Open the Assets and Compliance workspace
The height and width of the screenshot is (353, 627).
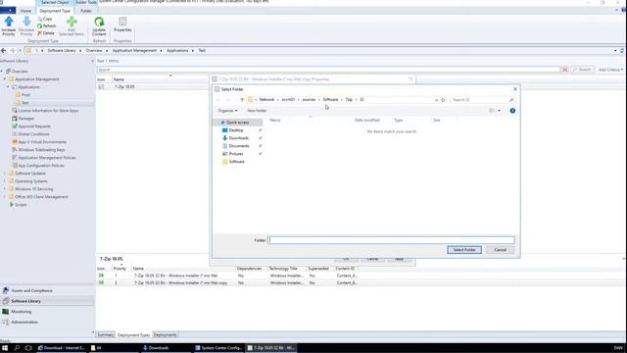tap(47, 290)
